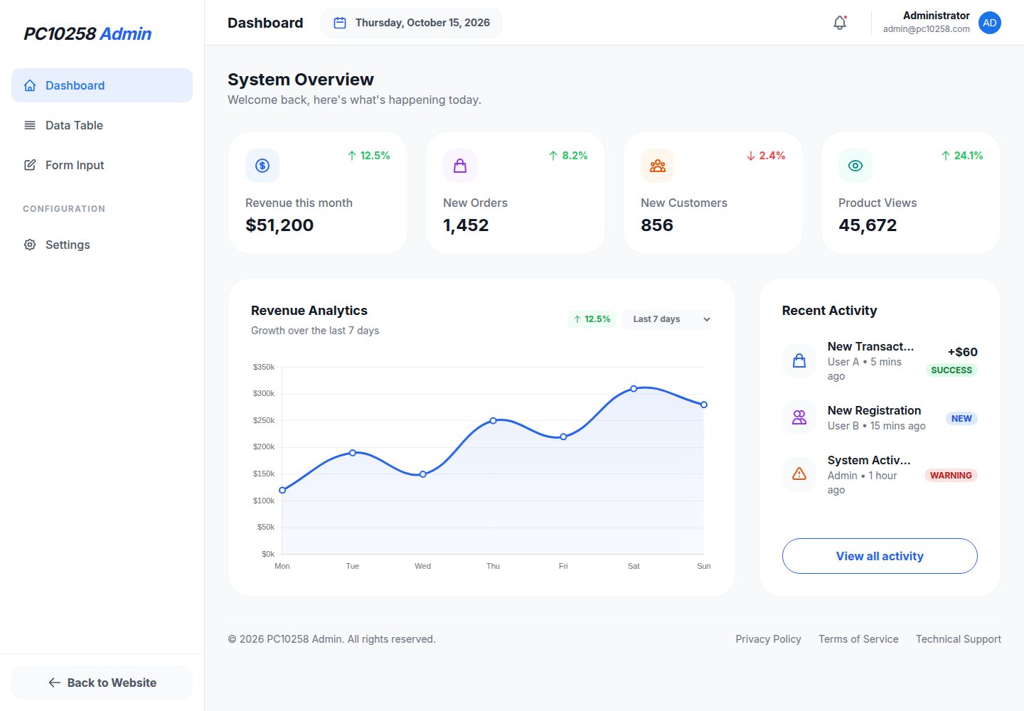Image resolution: width=1024 pixels, height=711 pixels.
Task: Click the calendar icon beside the date
Action: 340,23
